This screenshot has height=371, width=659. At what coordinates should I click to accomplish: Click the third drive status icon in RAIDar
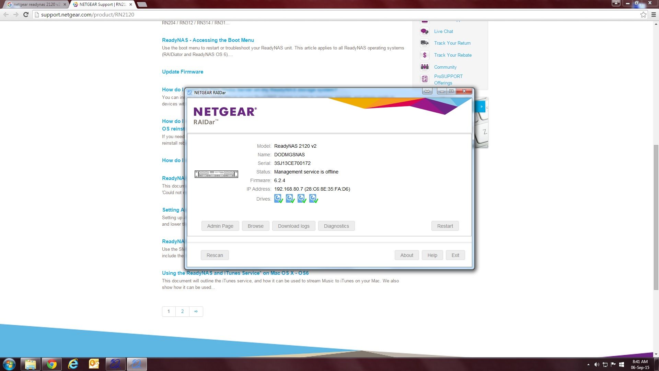(302, 199)
